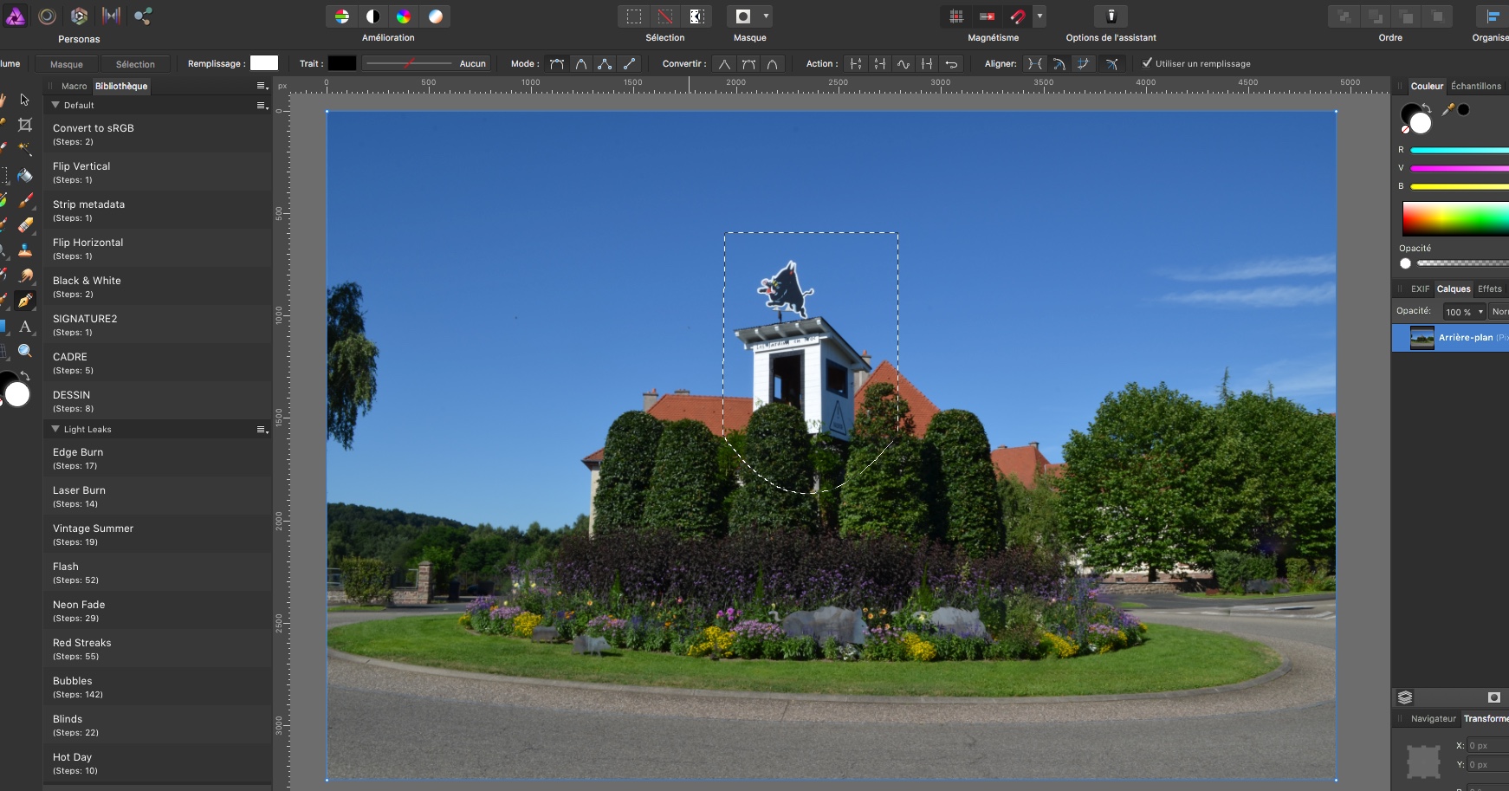Select the Artistic Text tool
The width and height of the screenshot is (1509, 791).
[x=25, y=326]
